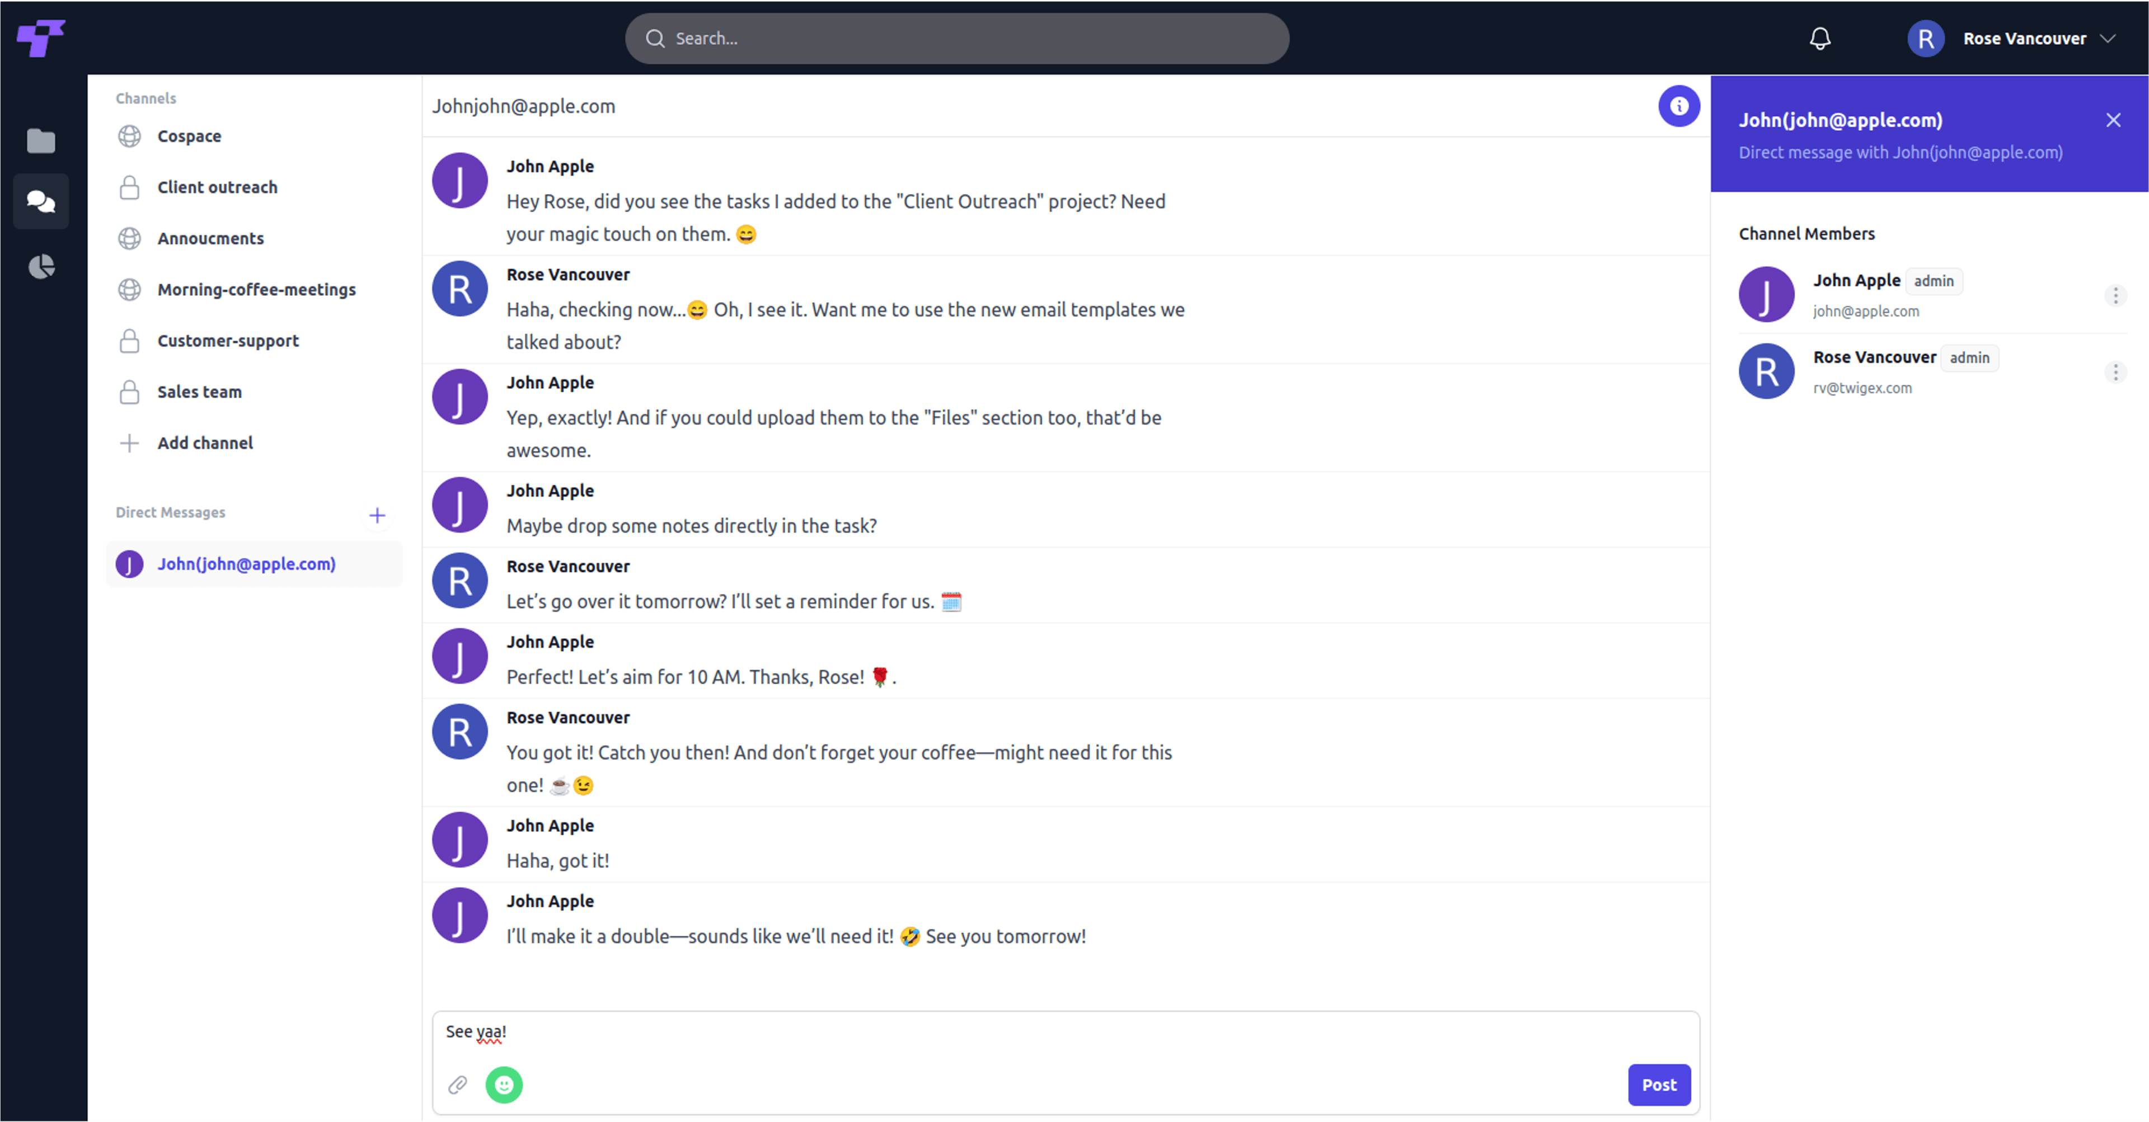Open the Analytics pie chart icon
2149x1122 pixels.
[41, 266]
